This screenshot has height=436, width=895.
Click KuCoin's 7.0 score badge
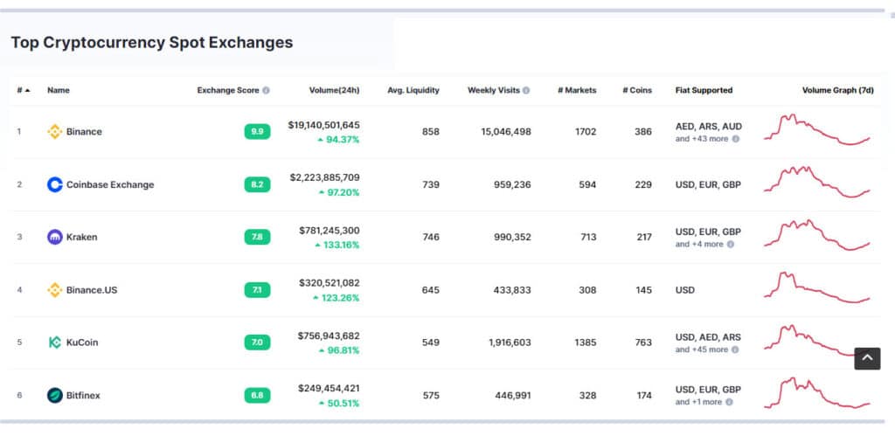pyautogui.click(x=258, y=343)
